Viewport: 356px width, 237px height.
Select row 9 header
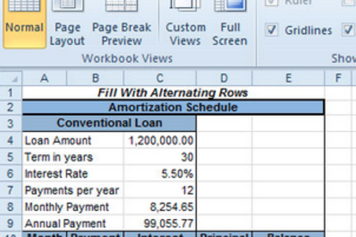(11, 223)
